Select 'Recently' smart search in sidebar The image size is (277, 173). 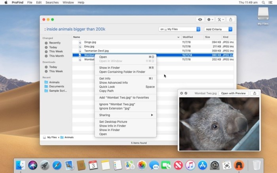(55, 43)
